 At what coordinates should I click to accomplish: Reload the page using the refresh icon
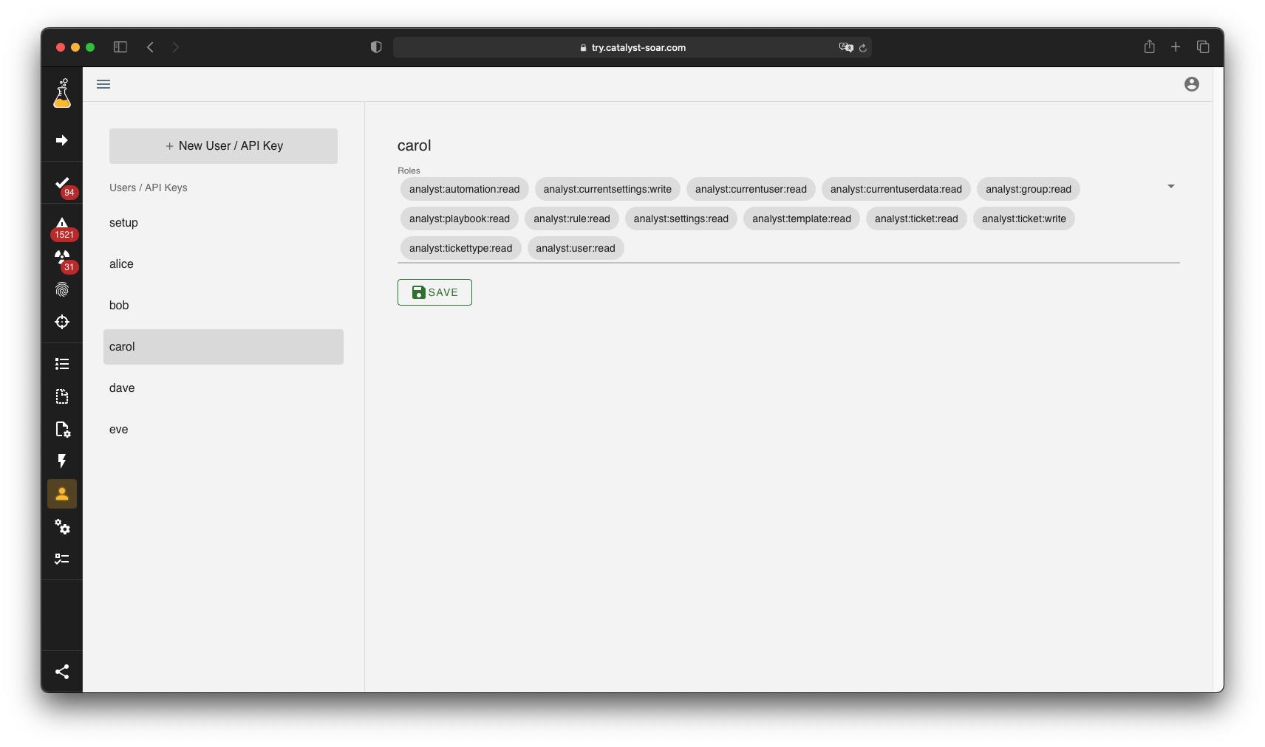(862, 48)
